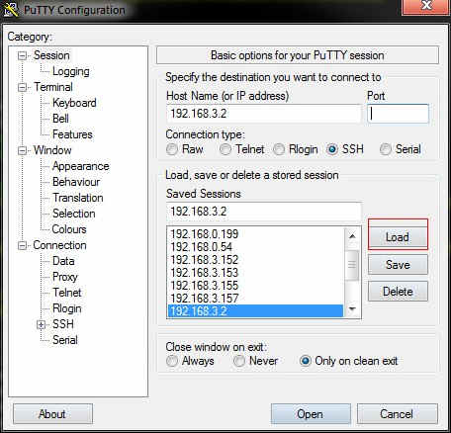Click the sessions list scrollbar thumb
Screen dimensions: 451x433
click(352, 265)
